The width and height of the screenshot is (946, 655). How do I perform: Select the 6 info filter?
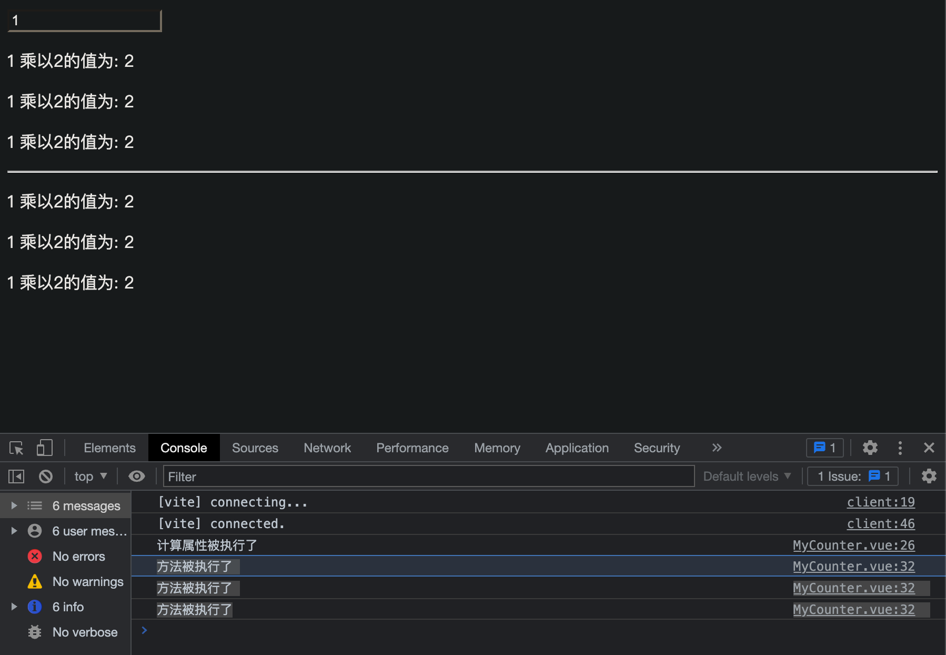click(x=65, y=607)
